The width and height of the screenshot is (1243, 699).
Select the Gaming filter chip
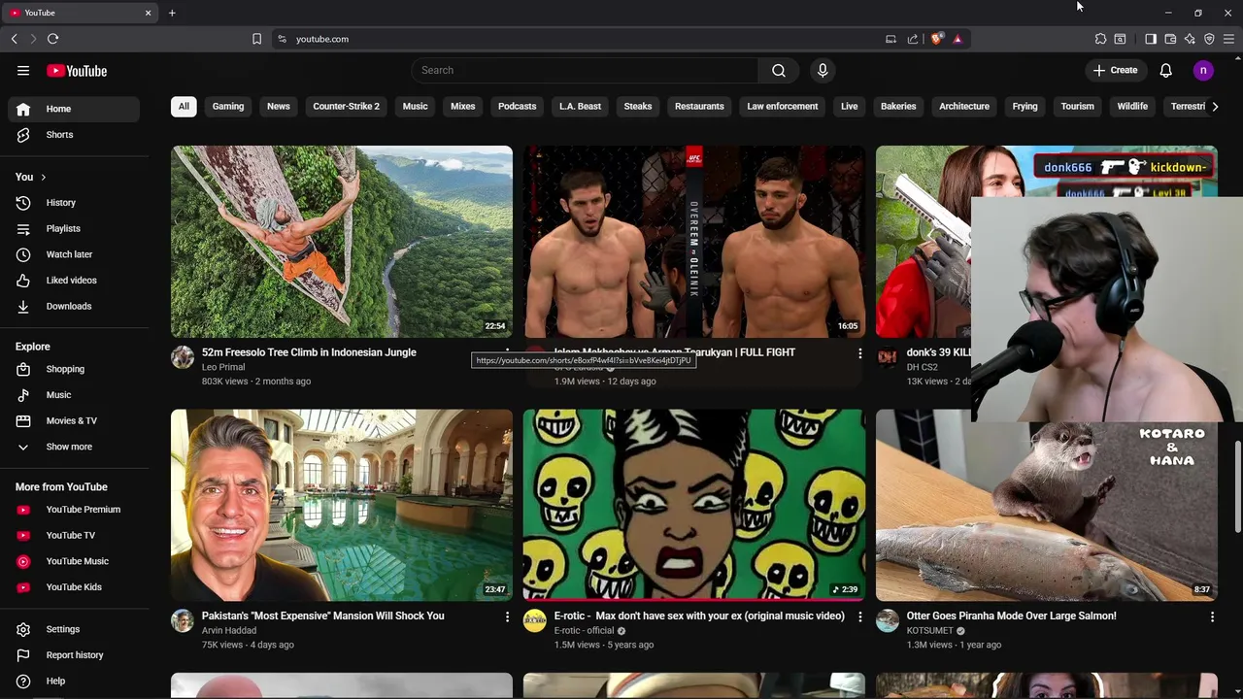228,107
